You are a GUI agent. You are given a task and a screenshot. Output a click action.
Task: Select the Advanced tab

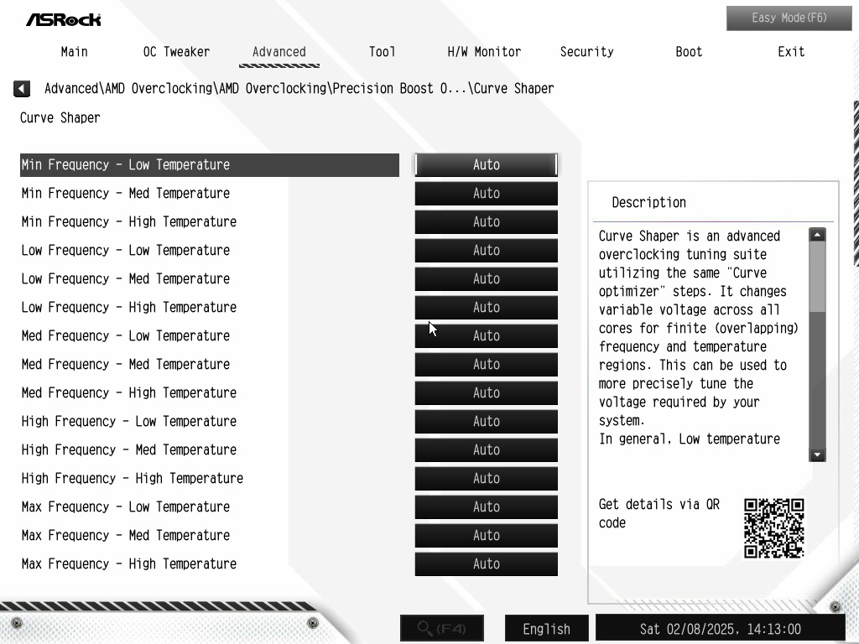(x=279, y=52)
